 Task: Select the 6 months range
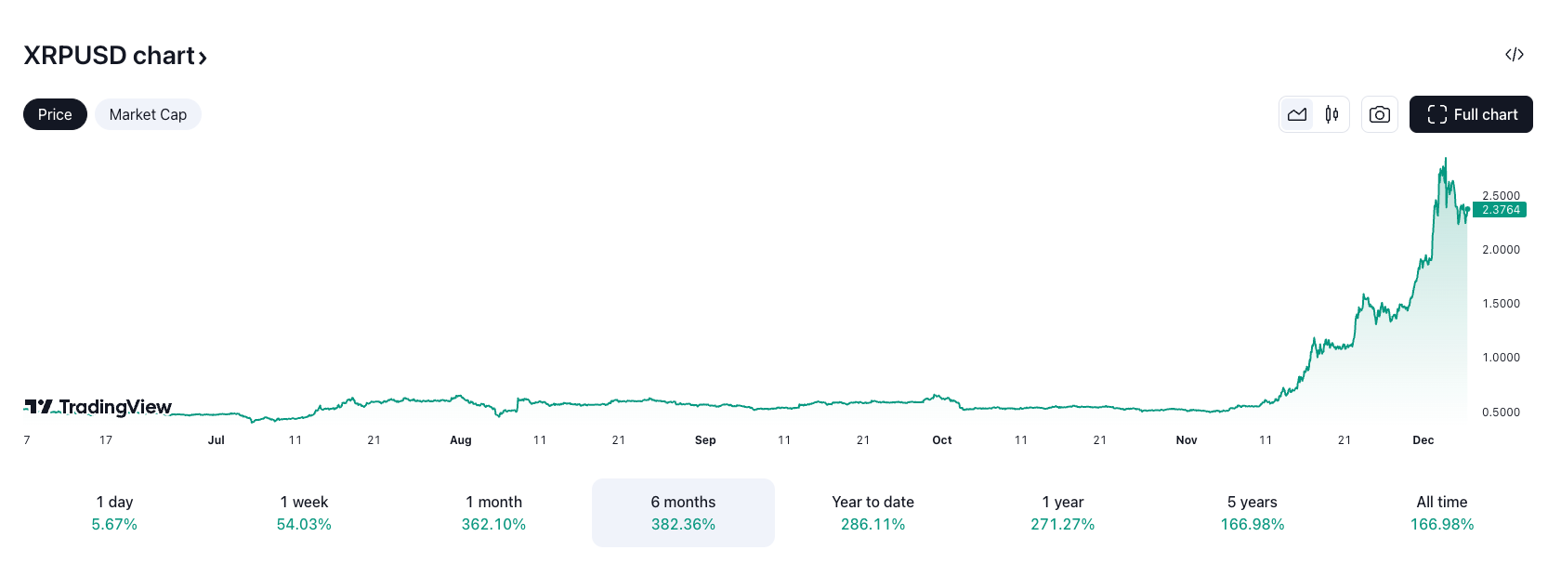tap(683, 513)
